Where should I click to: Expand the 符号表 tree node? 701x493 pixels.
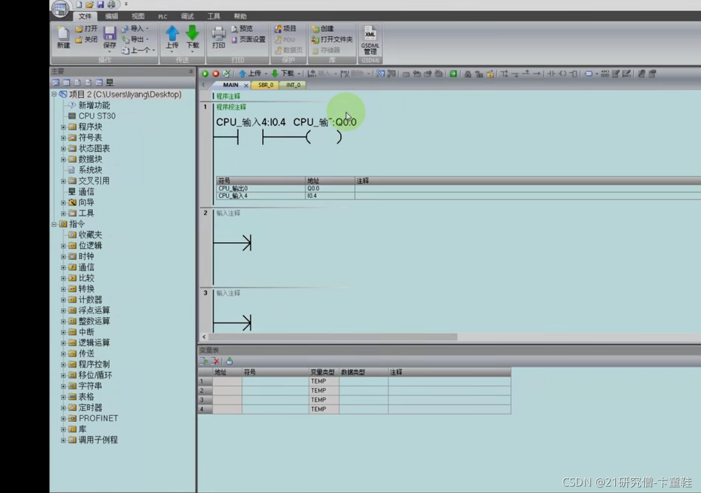63,137
